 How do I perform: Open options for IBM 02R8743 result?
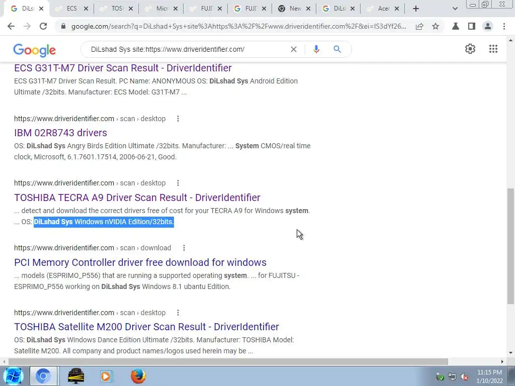pos(178,119)
